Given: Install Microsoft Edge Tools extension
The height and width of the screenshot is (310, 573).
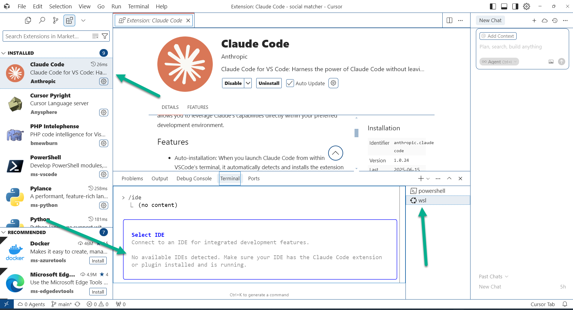Looking at the screenshot, I should pos(98,292).
